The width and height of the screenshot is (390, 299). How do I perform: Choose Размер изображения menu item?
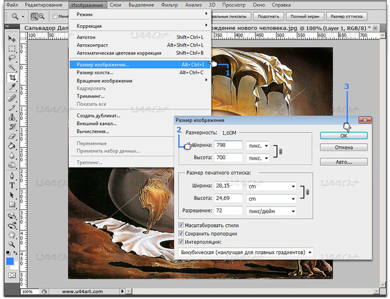[140, 65]
